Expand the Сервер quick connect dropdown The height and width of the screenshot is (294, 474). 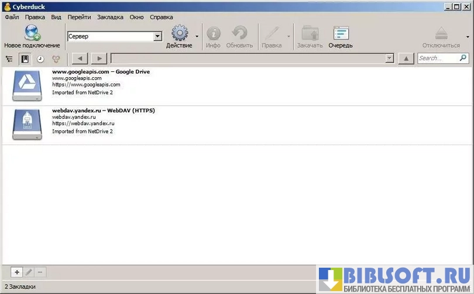coord(157,36)
